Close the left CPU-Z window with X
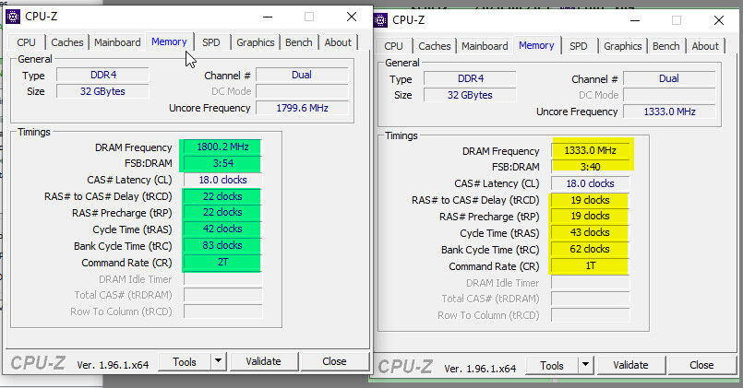Viewport: 743px width, 388px height. click(x=352, y=17)
